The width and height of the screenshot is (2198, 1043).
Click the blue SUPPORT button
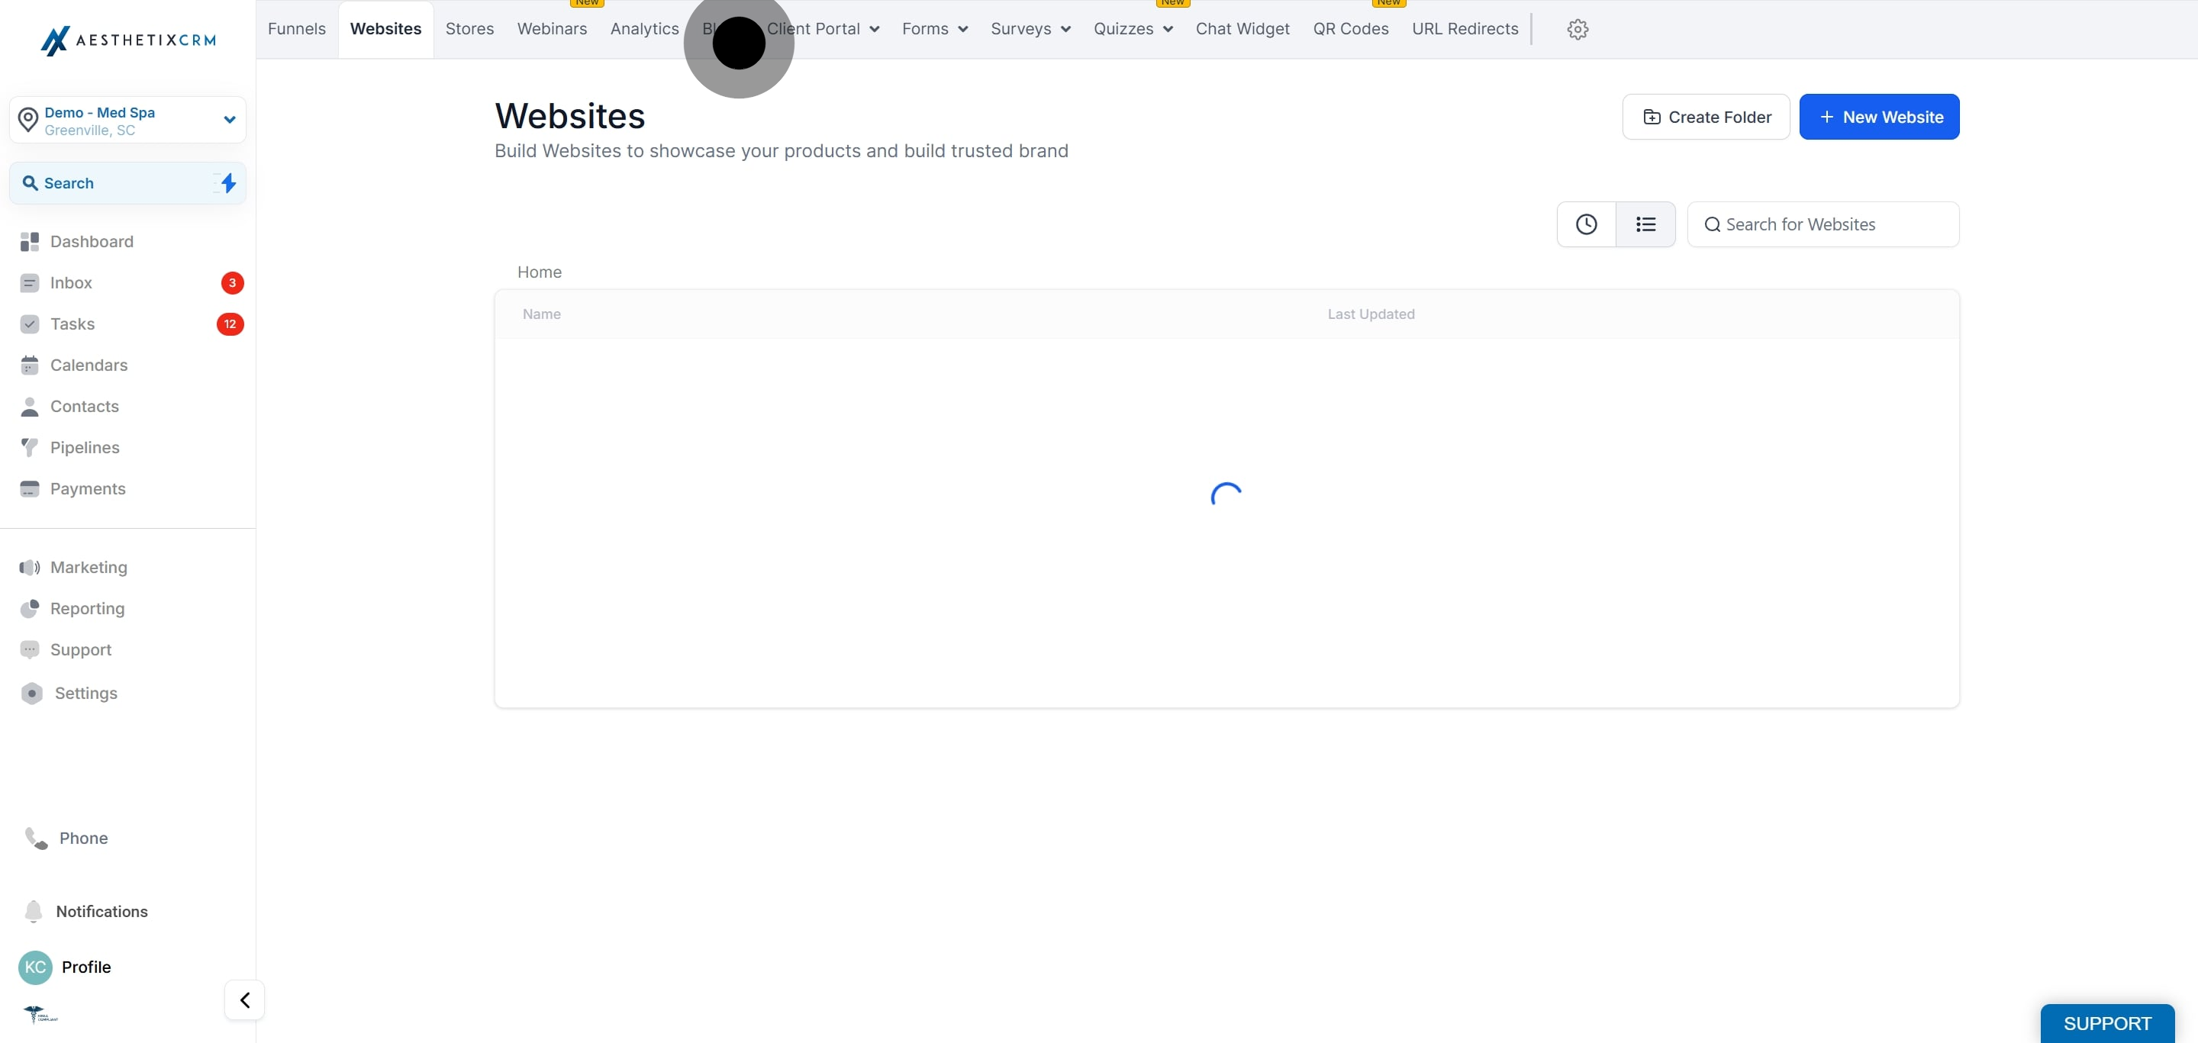[x=2106, y=1022]
